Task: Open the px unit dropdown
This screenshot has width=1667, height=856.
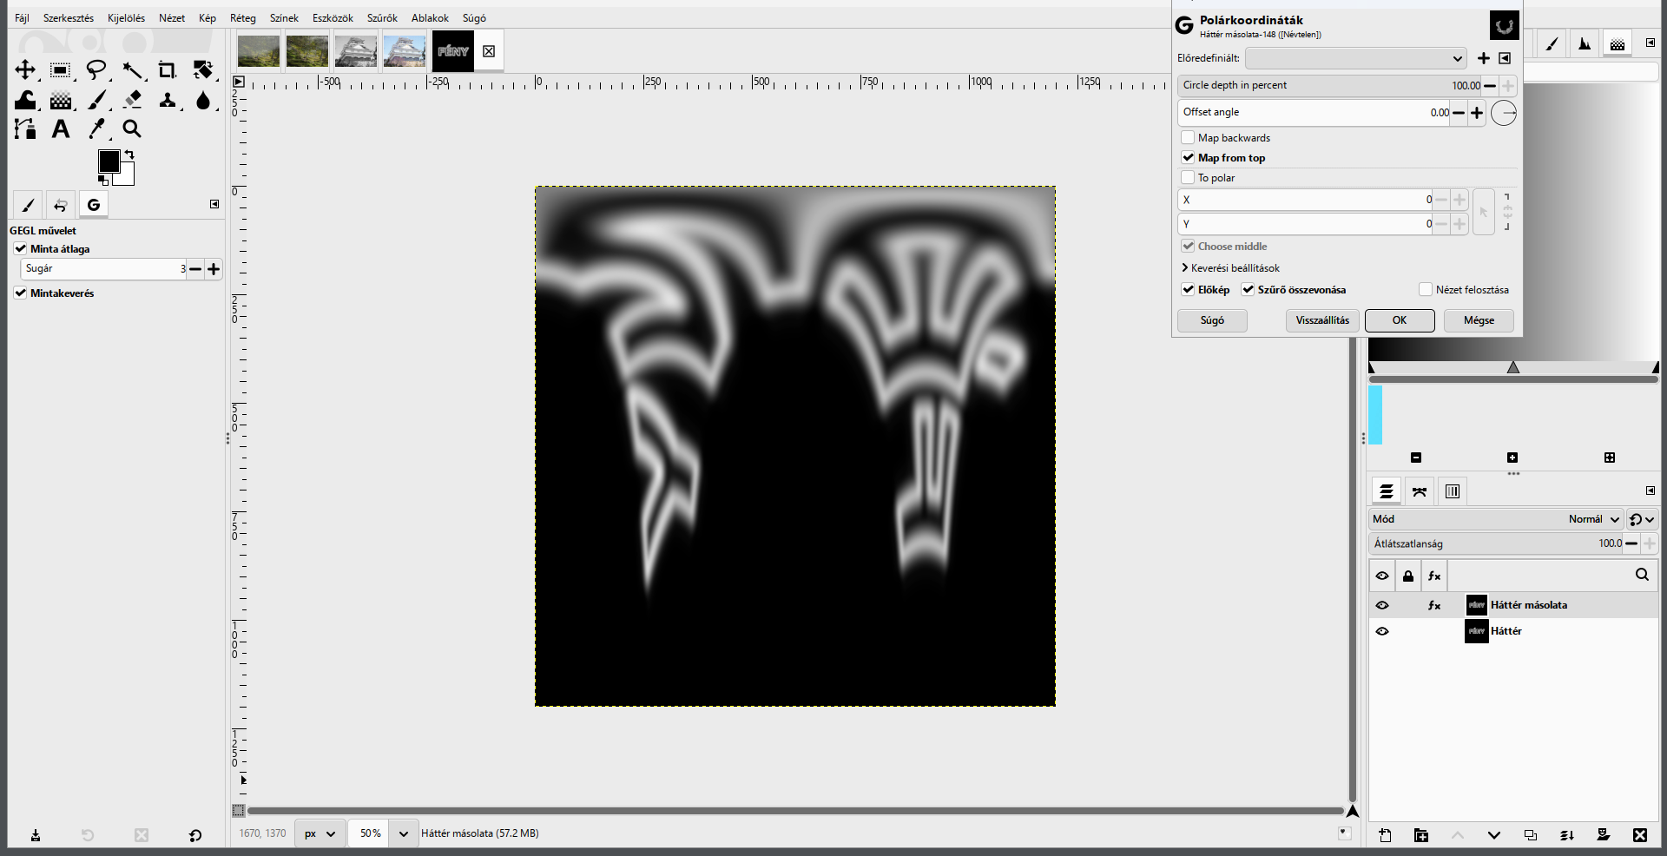Action: tap(320, 833)
